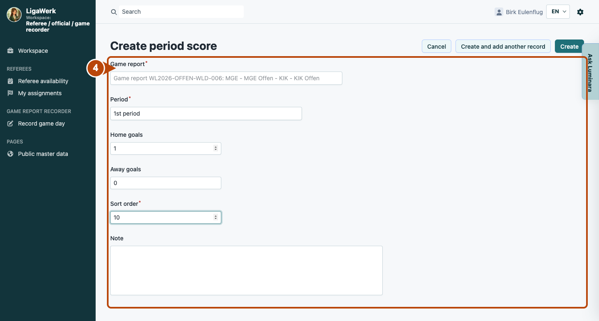
Task: Click the Create period score heading
Action: [x=163, y=46]
